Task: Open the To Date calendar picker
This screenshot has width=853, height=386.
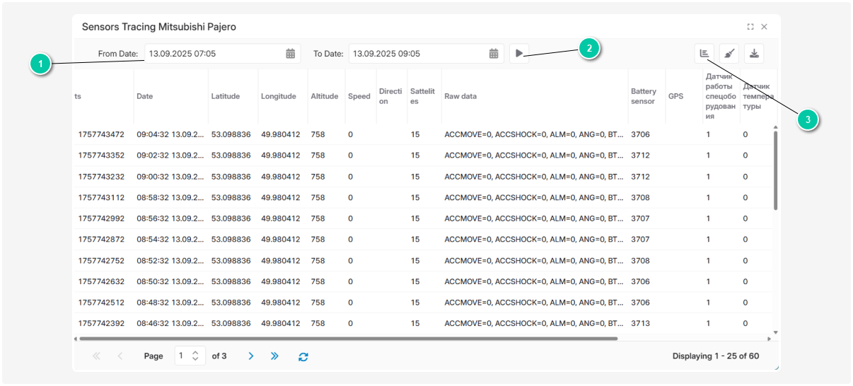Action: coord(494,54)
